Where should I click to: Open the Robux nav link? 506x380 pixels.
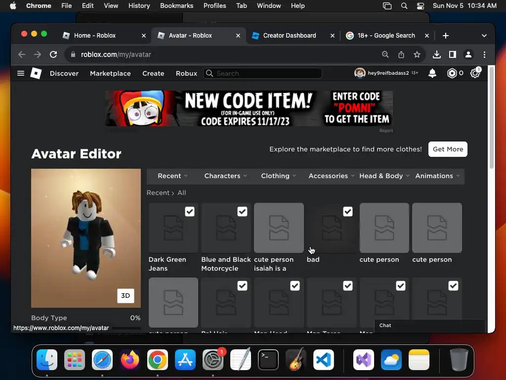pyautogui.click(x=186, y=73)
